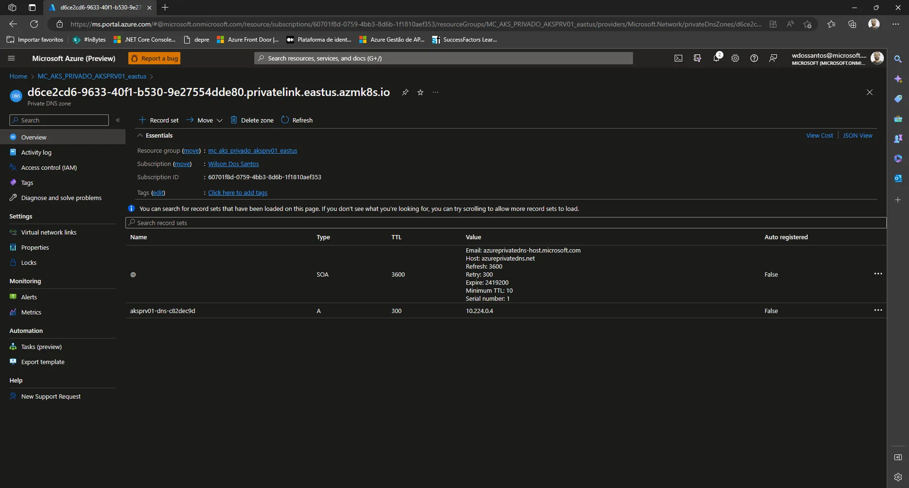Open Wilson Dos Santos subscription link
The width and height of the screenshot is (909, 488).
point(233,164)
